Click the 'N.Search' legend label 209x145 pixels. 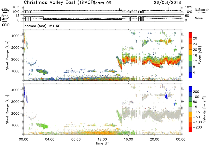[202, 10]
